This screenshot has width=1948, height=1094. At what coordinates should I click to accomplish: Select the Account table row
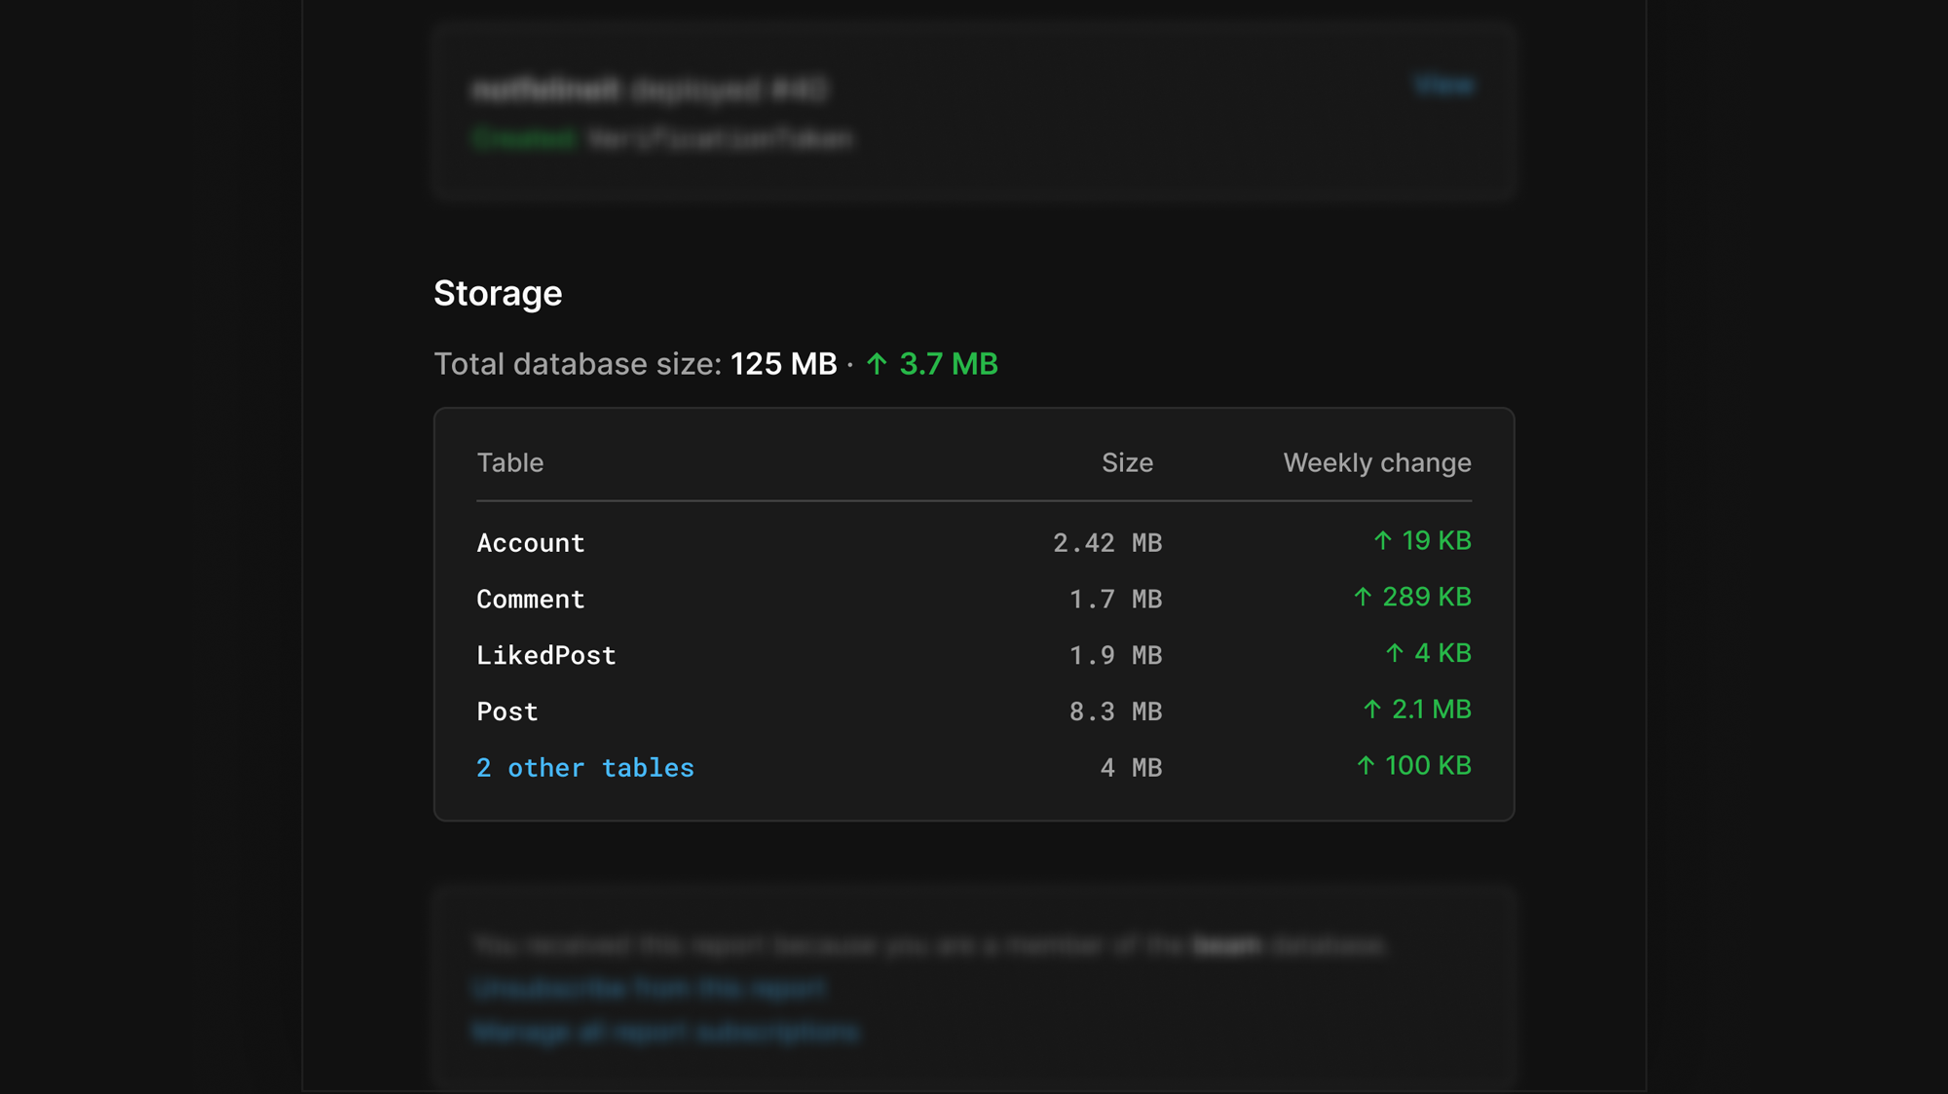(x=531, y=542)
